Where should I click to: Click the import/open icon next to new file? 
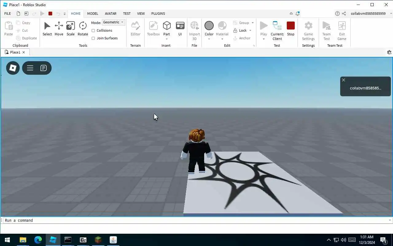pyautogui.click(x=26, y=14)
